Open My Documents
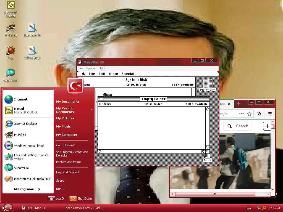The image size is (283, 212). tap(68, 102)
